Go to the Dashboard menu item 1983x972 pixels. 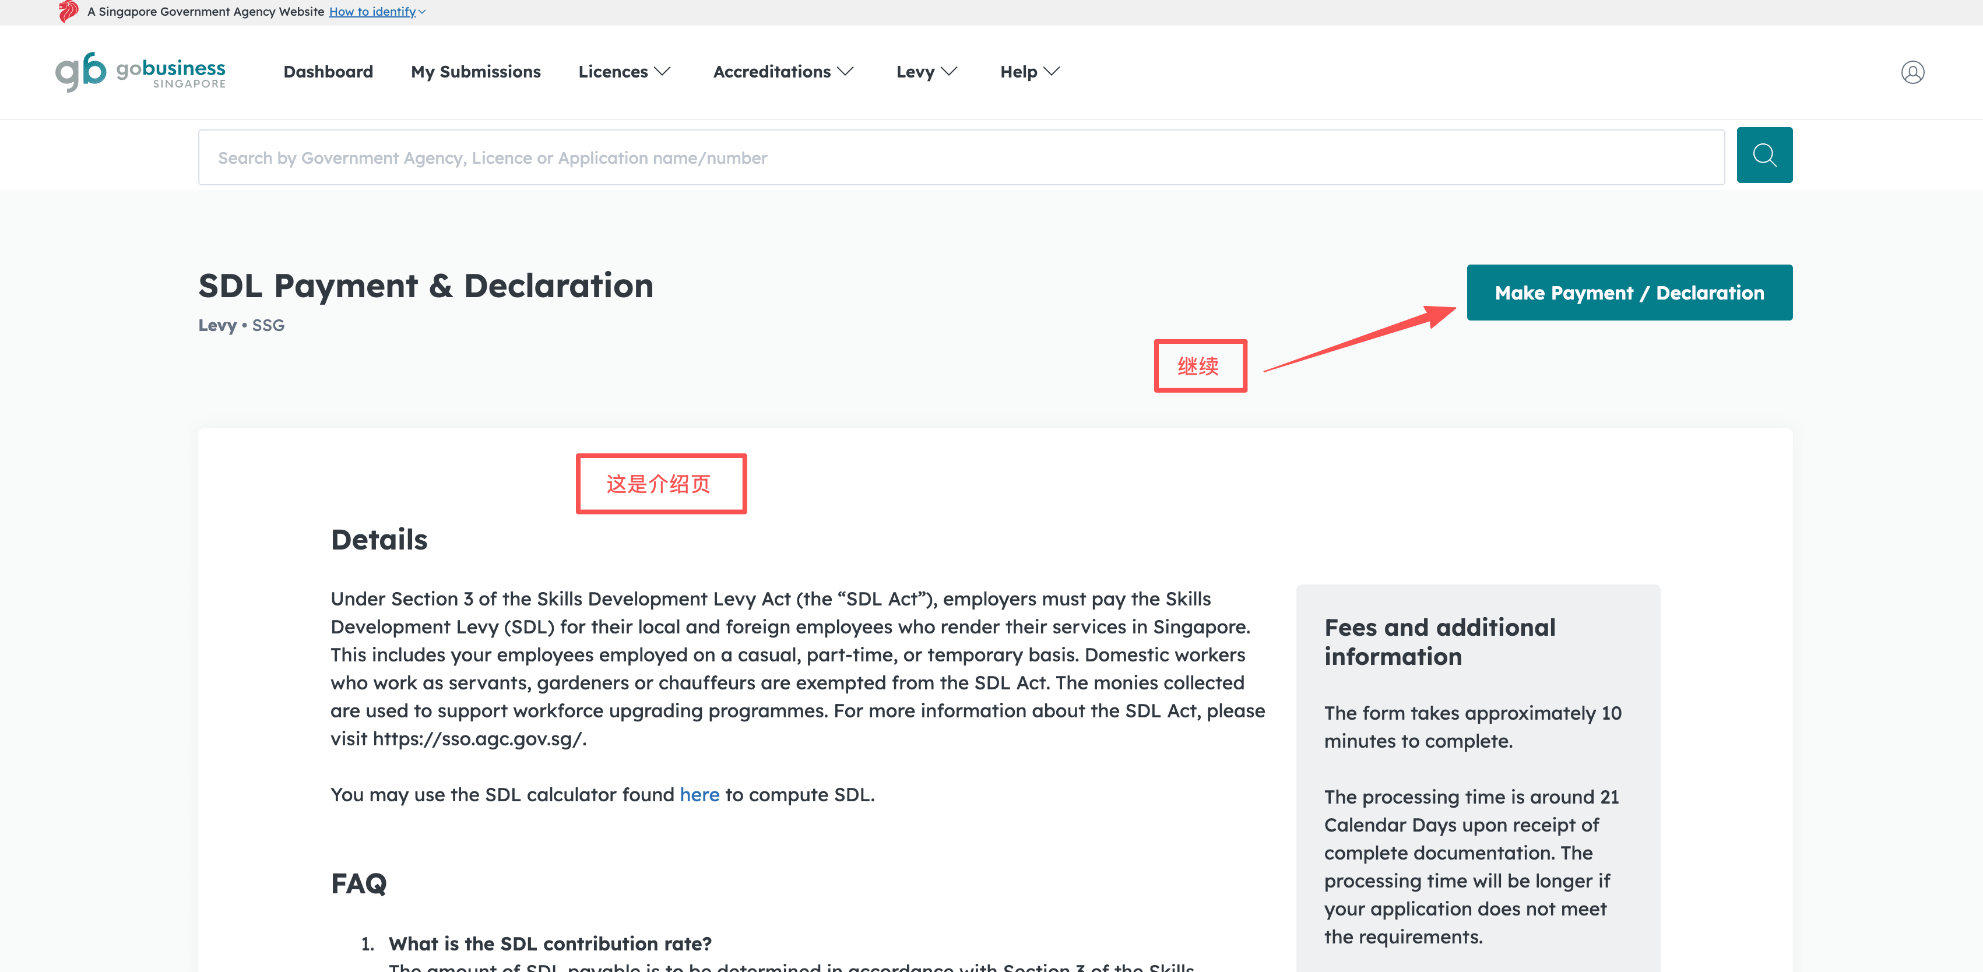(328, 72)
